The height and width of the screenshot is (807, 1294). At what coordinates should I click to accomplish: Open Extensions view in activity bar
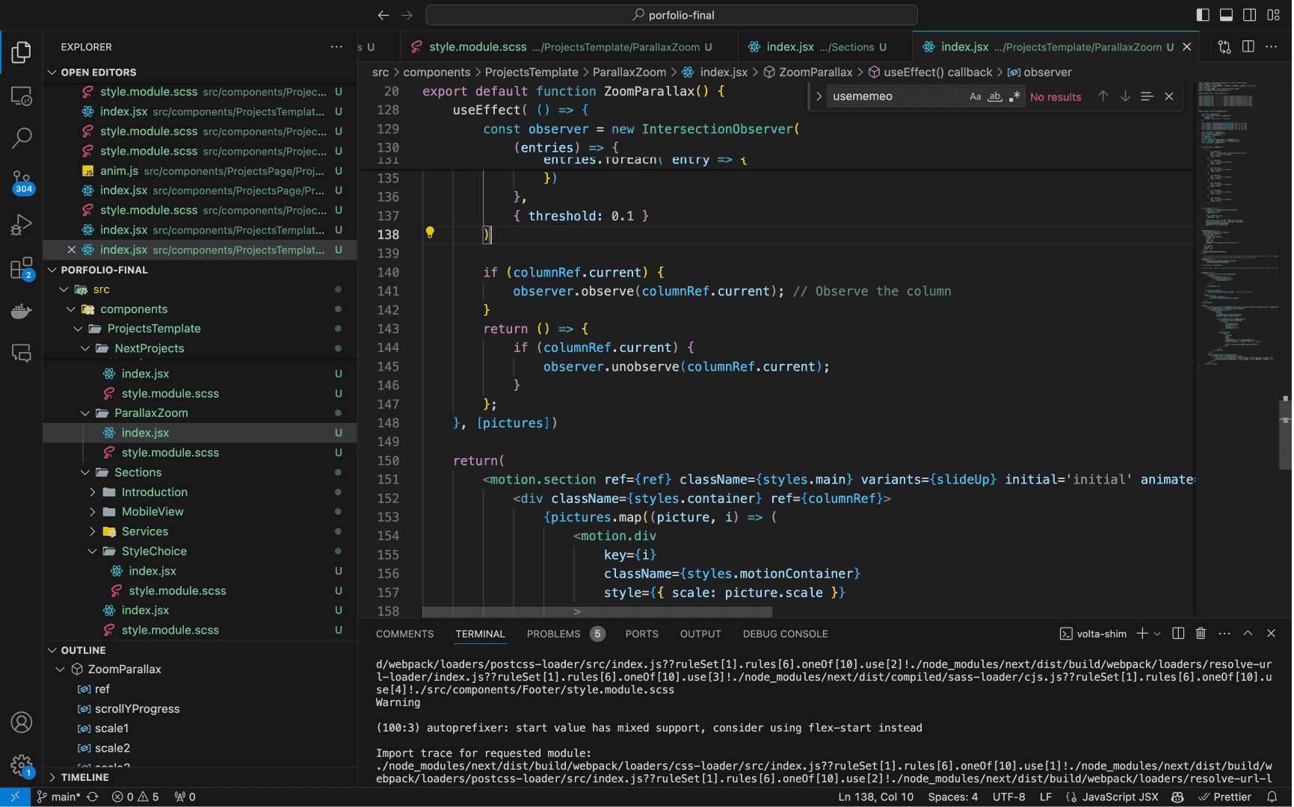(22, 268)
